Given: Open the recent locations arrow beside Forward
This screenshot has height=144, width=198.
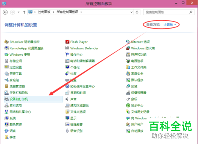Looking at the screenshot, I should point(19,12).
